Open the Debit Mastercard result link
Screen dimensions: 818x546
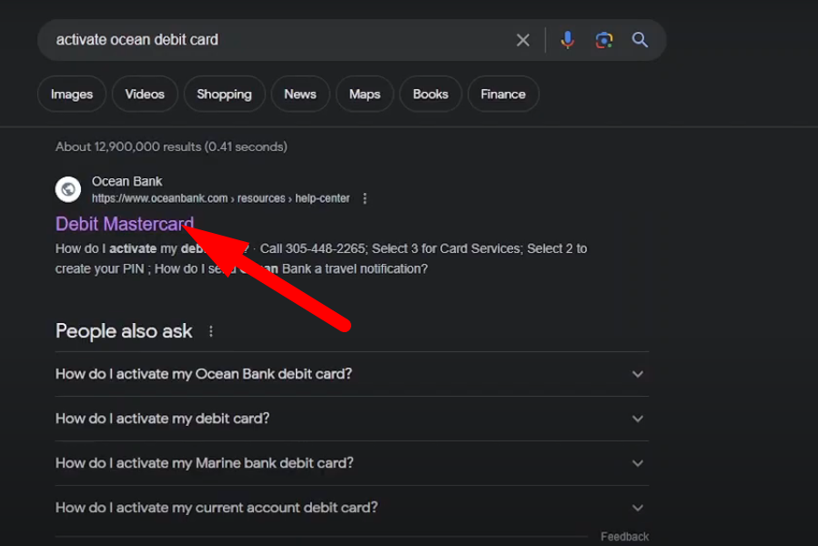click(125, 224)
